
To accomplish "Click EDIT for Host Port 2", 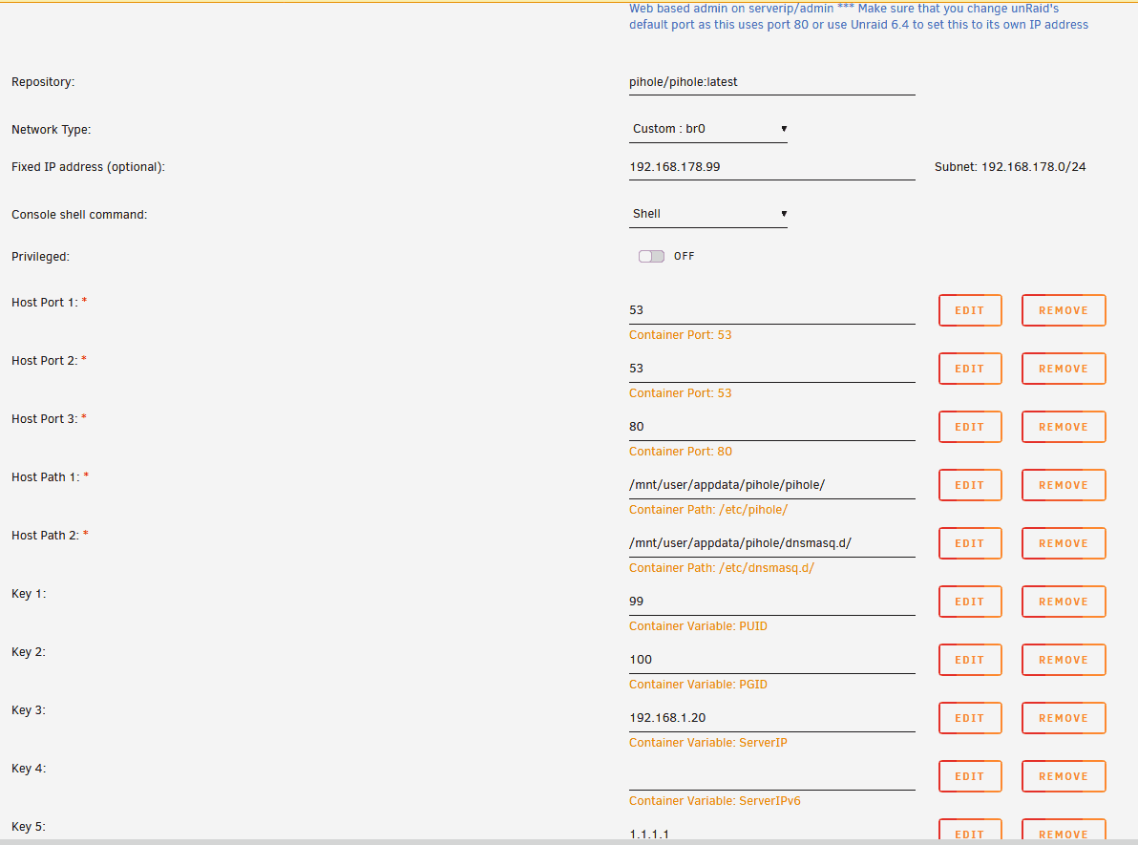I will tap(970, 368).
